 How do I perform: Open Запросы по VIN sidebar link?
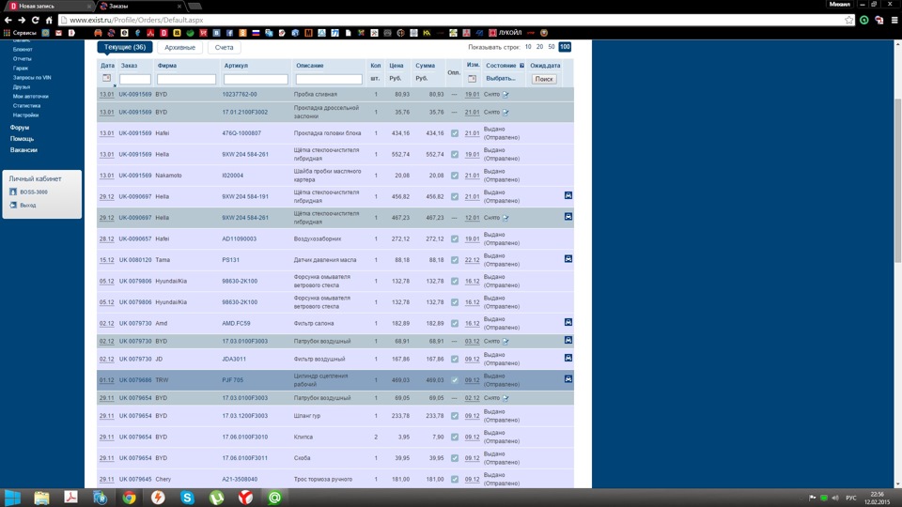[32, 78]
